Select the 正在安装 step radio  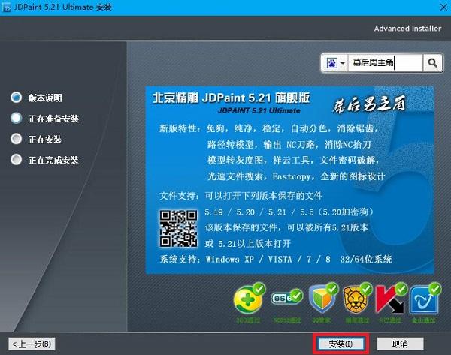(16, 139)
